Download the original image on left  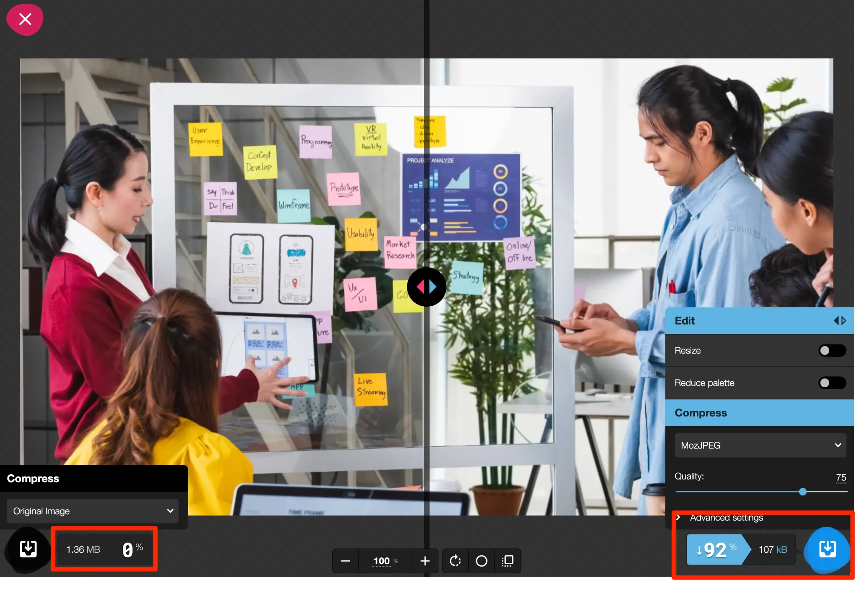pos(28,549)
